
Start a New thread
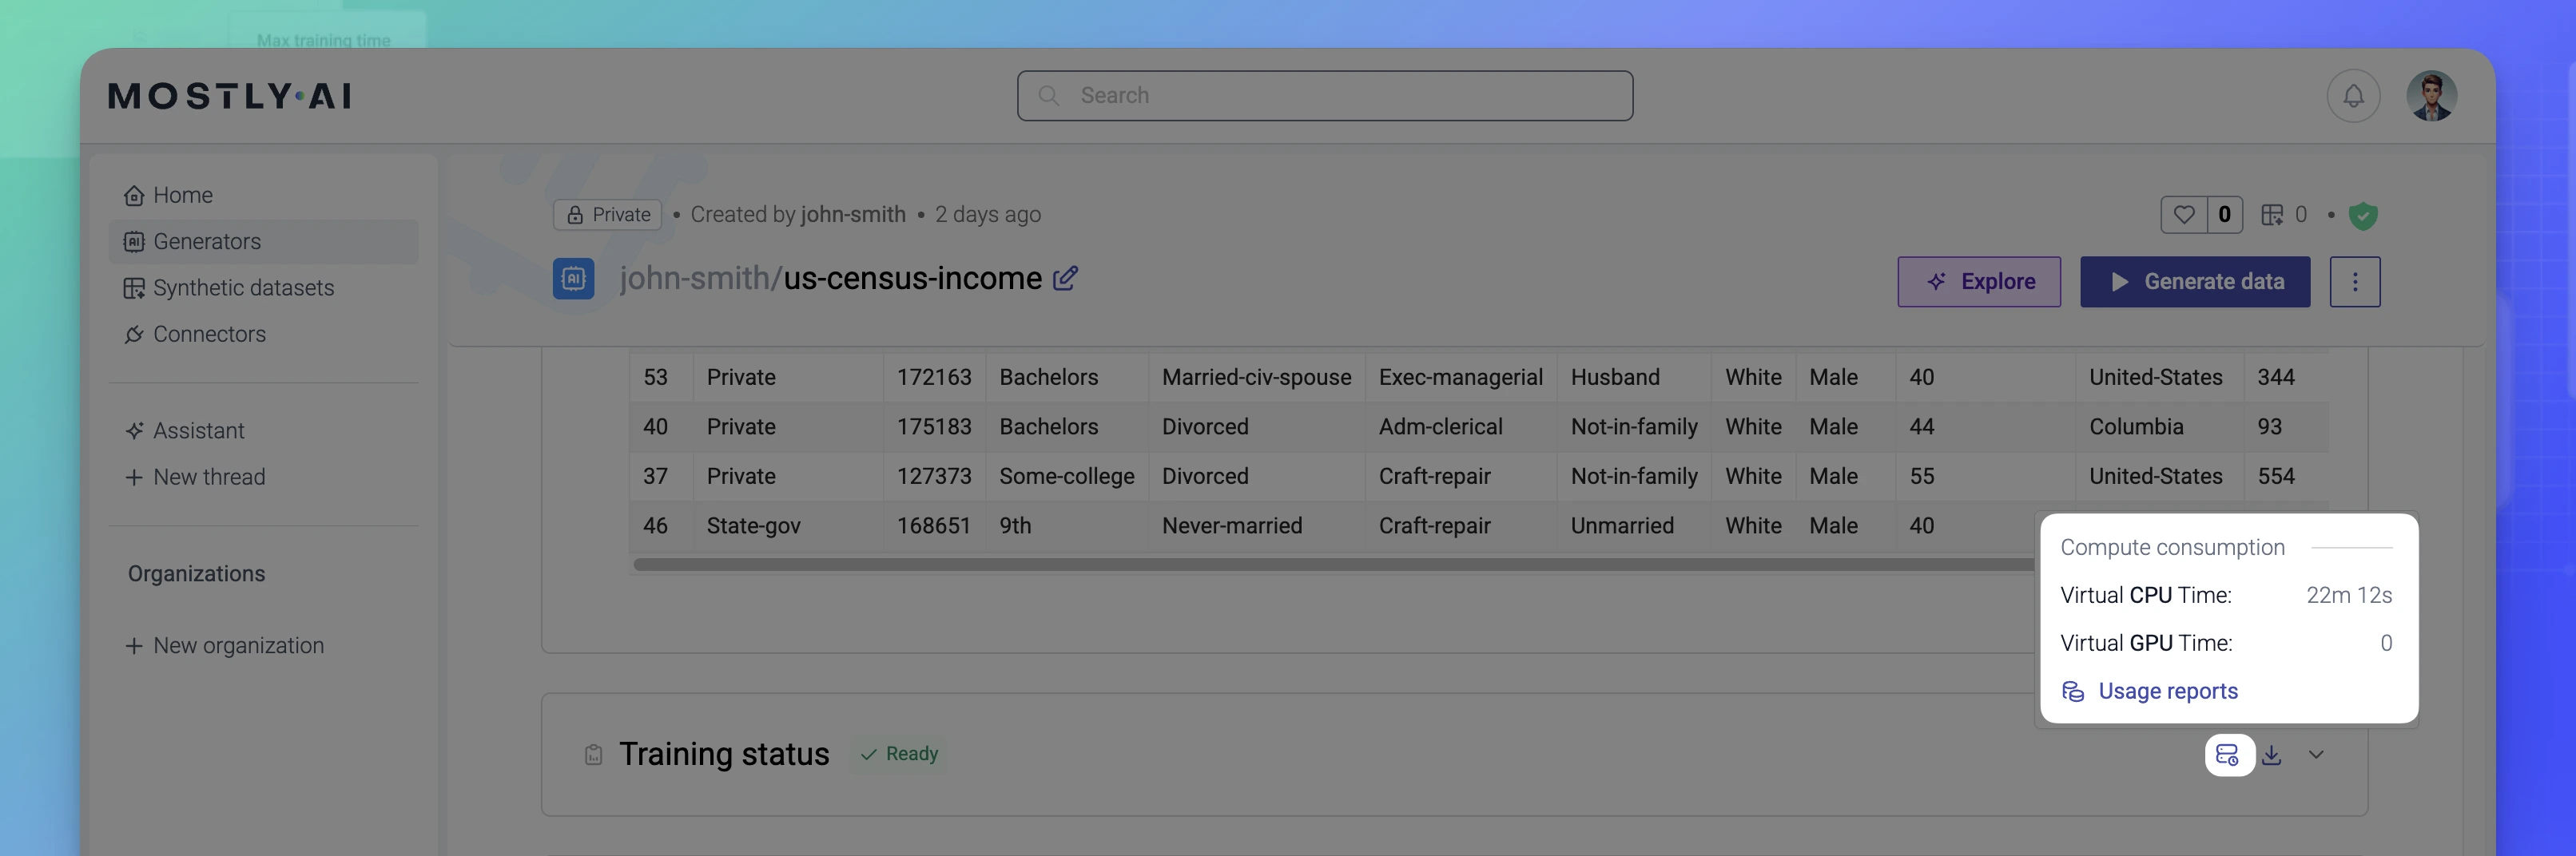tap(263, 477)
